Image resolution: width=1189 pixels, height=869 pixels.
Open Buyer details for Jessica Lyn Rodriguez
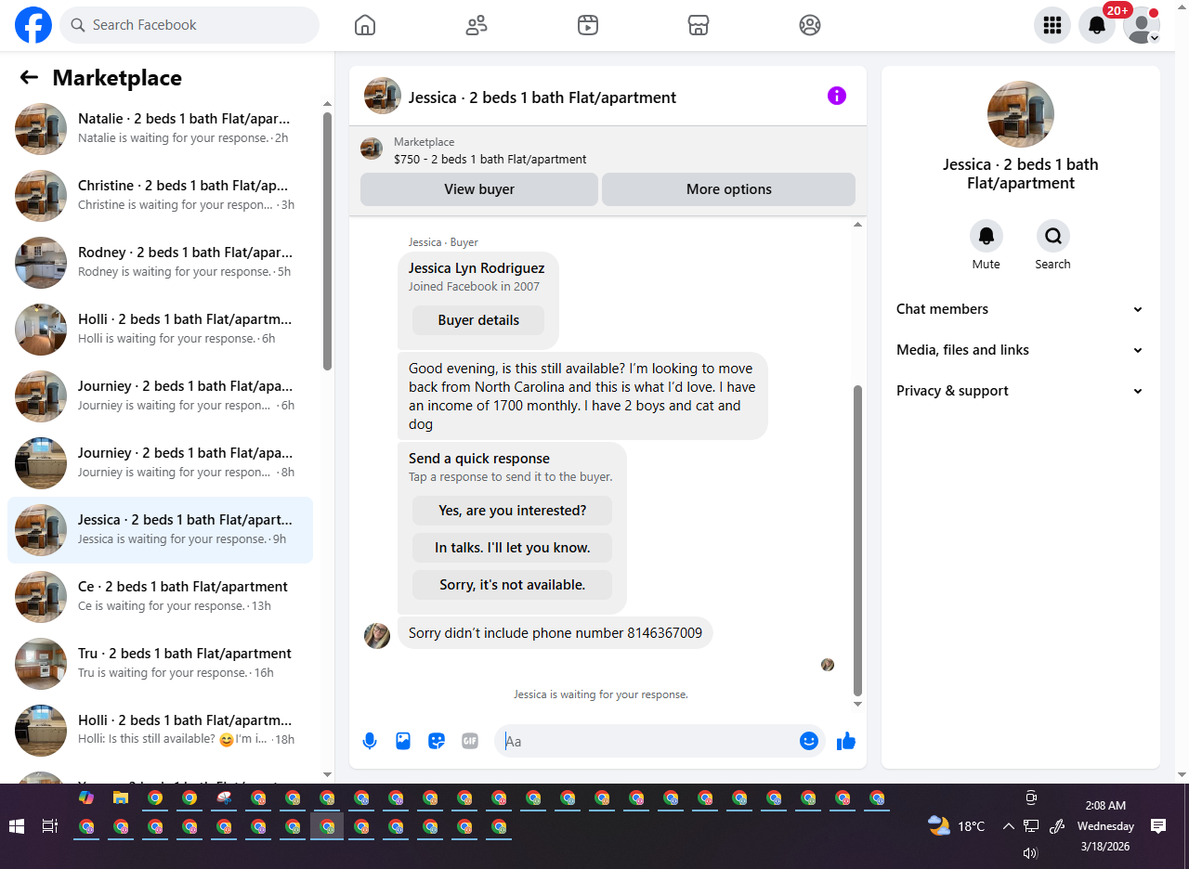click(478, 320)
